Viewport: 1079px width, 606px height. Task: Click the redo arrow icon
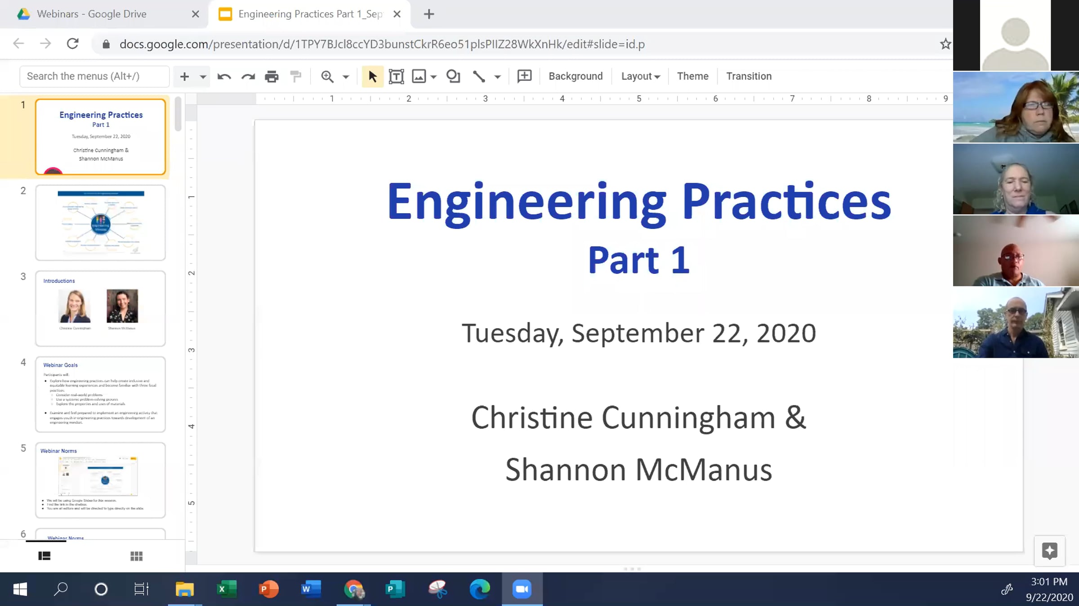click(x=248, y=77)
